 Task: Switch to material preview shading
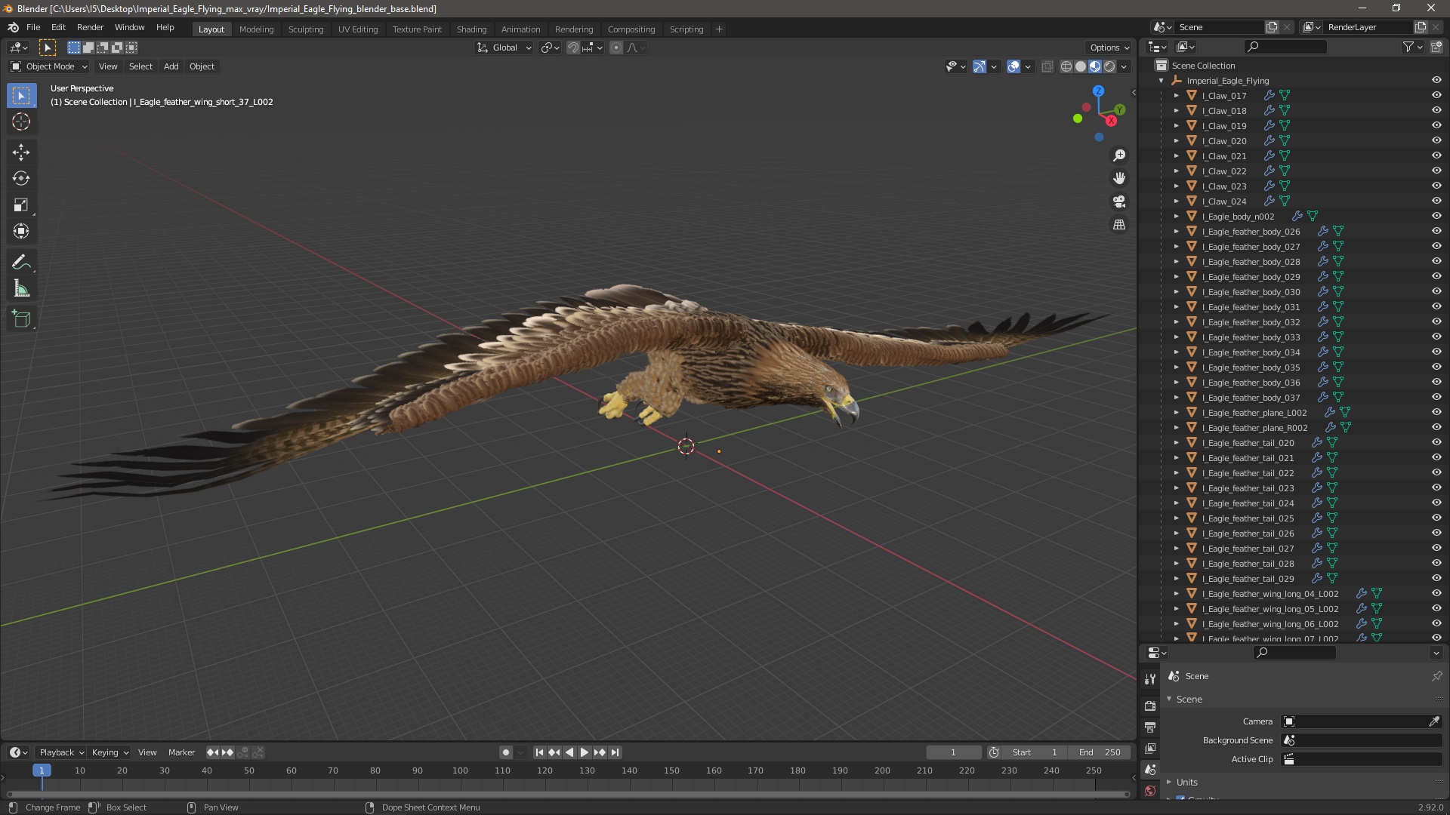[1095, 66]
